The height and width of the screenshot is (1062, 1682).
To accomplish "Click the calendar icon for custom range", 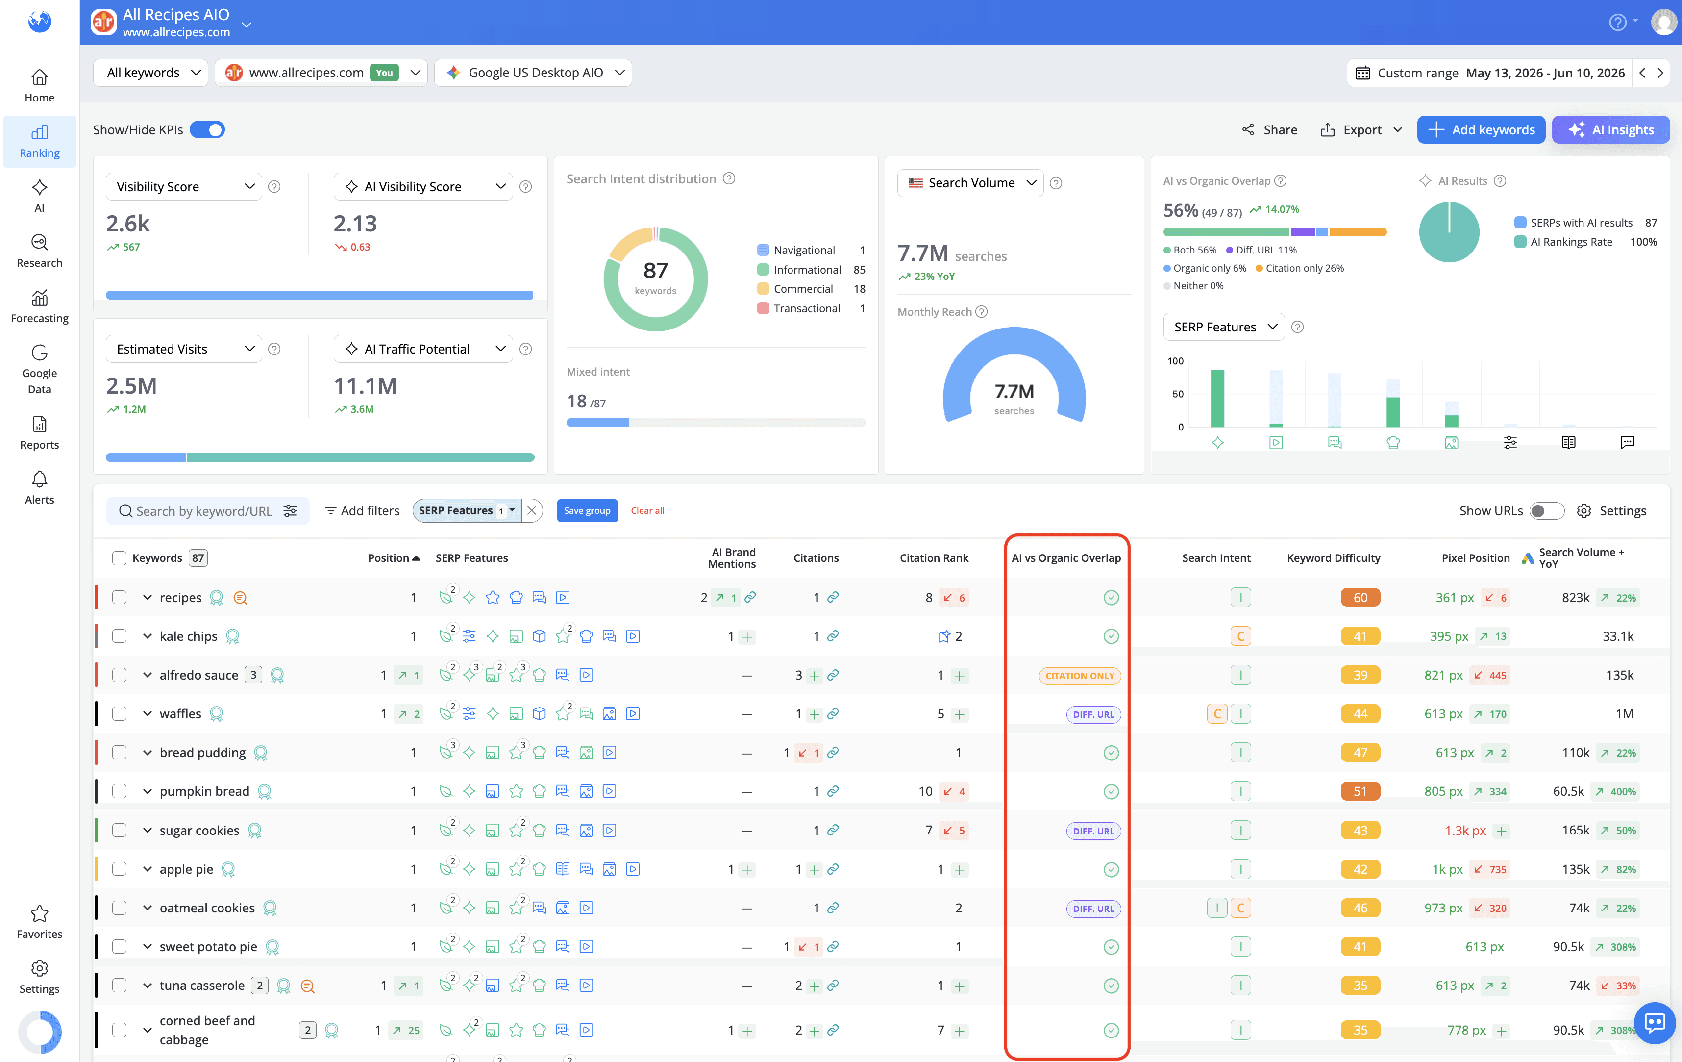I will click(1363, 73).
